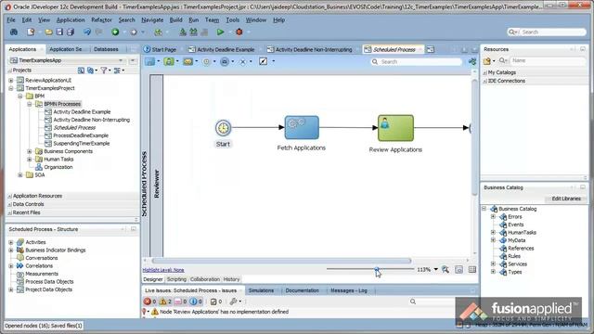Expand the My Catalogs section
This screenshot has width=594, height=334.
point(484,72)
